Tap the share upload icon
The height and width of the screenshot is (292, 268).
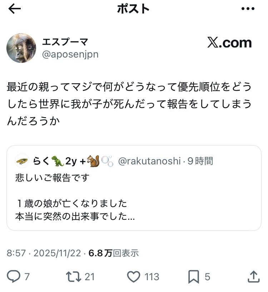click(x=253, y=276)
